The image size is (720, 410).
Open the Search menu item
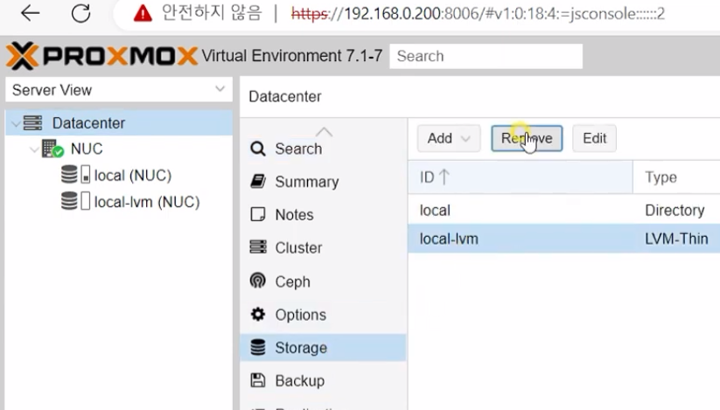[x=324, y=149]
